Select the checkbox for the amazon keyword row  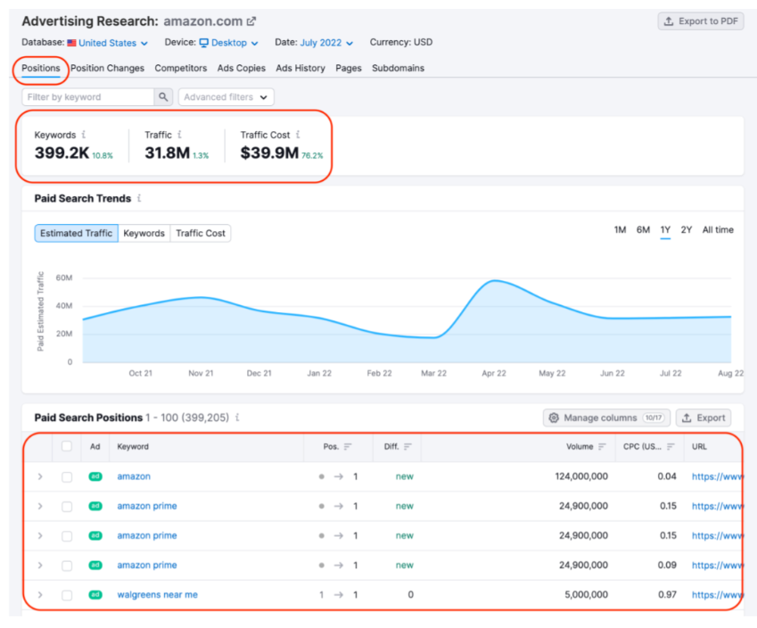(67, 476)
